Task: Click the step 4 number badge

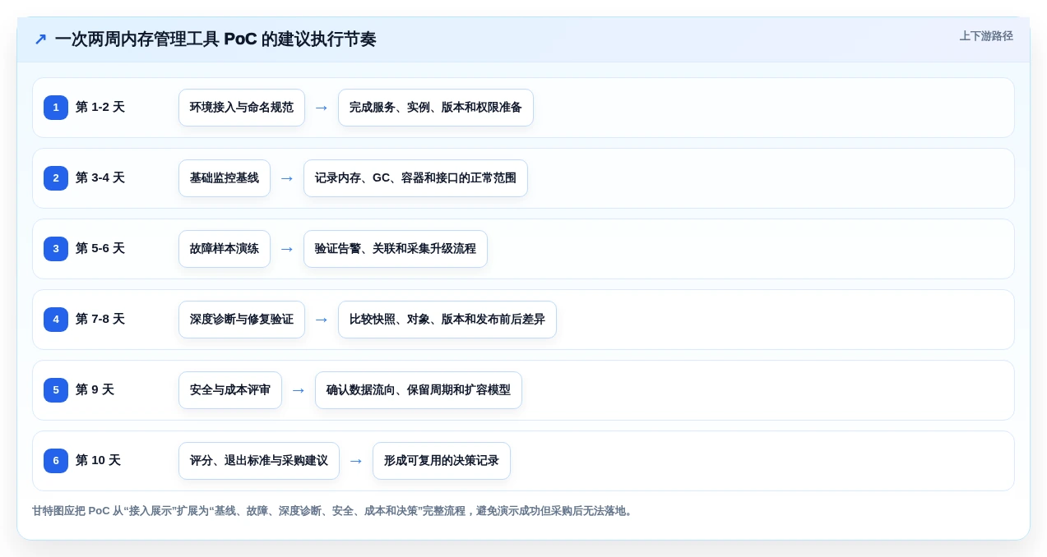Action: (x=56, y=320)
